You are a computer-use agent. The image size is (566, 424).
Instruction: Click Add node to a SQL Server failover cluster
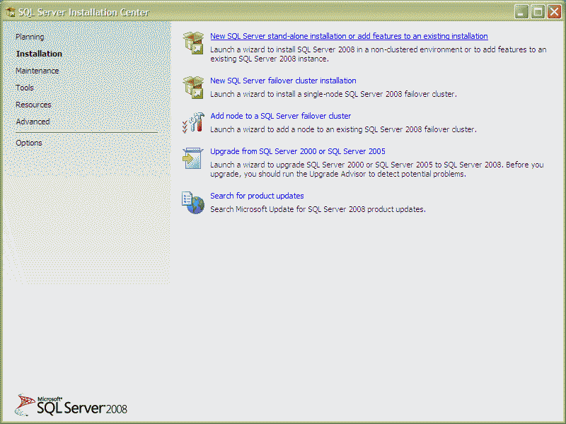(x=280, y=116)
